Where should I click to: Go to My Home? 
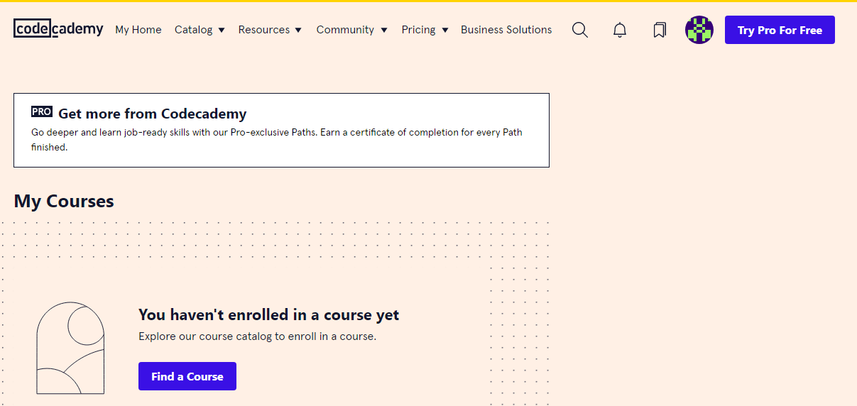point(138,30)
